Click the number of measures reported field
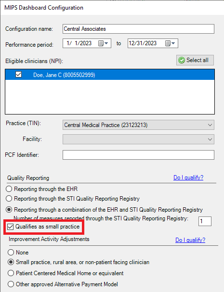The image size is (224, 292). pyautogui.click(x=205, y=221)
